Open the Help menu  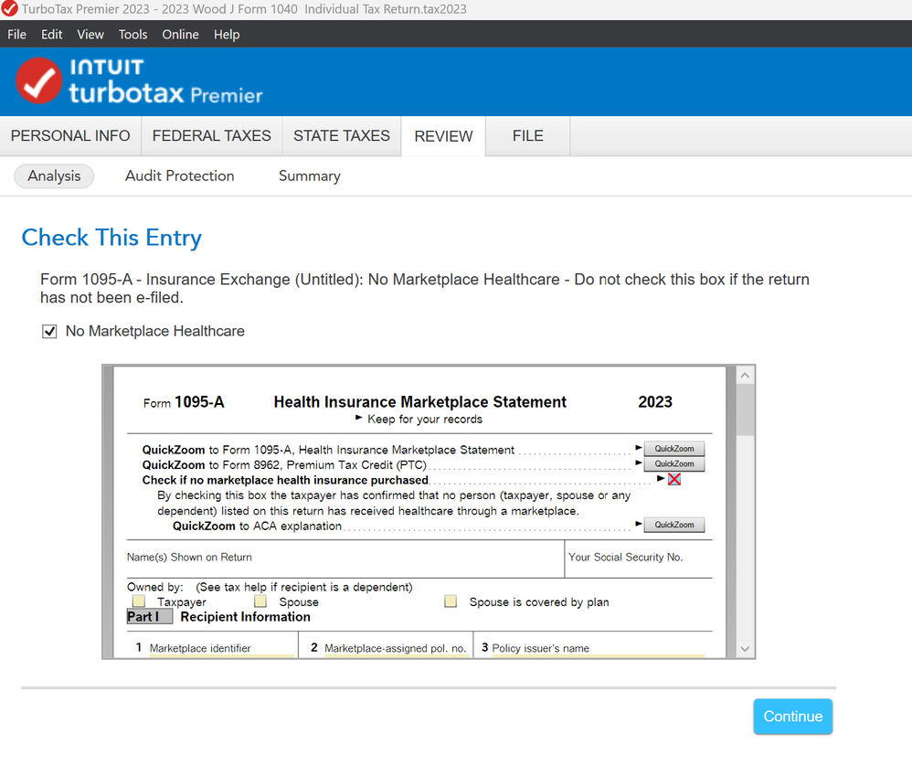tap(227, 35)
